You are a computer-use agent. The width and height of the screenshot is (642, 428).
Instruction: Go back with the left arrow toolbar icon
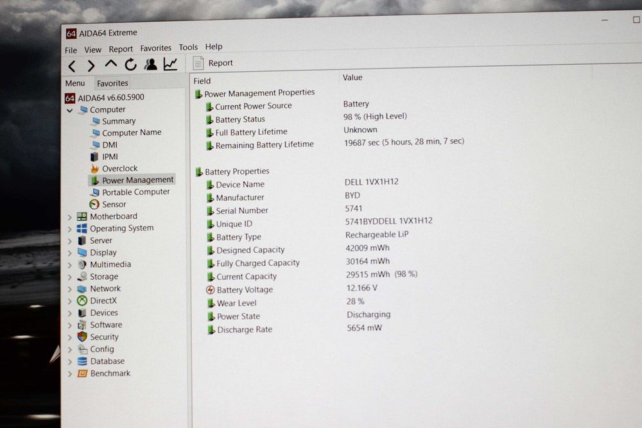(x=72, y=66)
